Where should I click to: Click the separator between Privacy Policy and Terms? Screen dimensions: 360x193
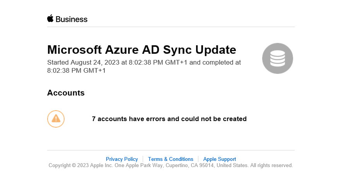(143, 159)
